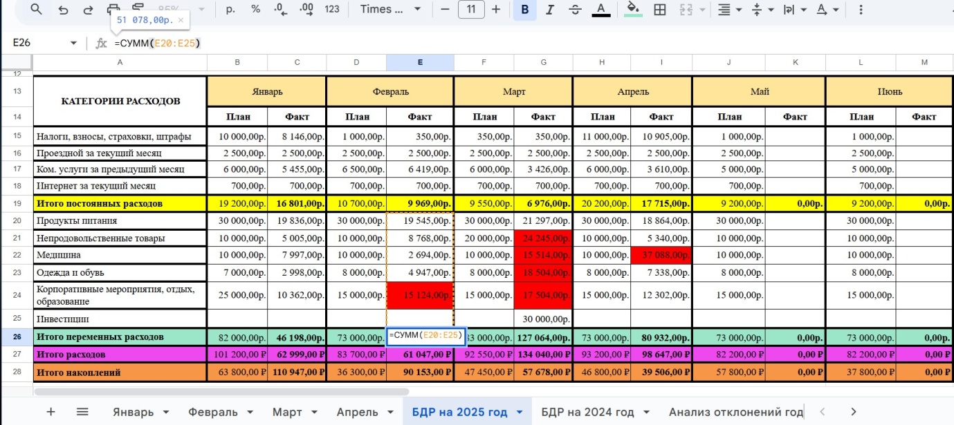Open the all sheets list icon
954x425 pixels.
tap(82, 412)
